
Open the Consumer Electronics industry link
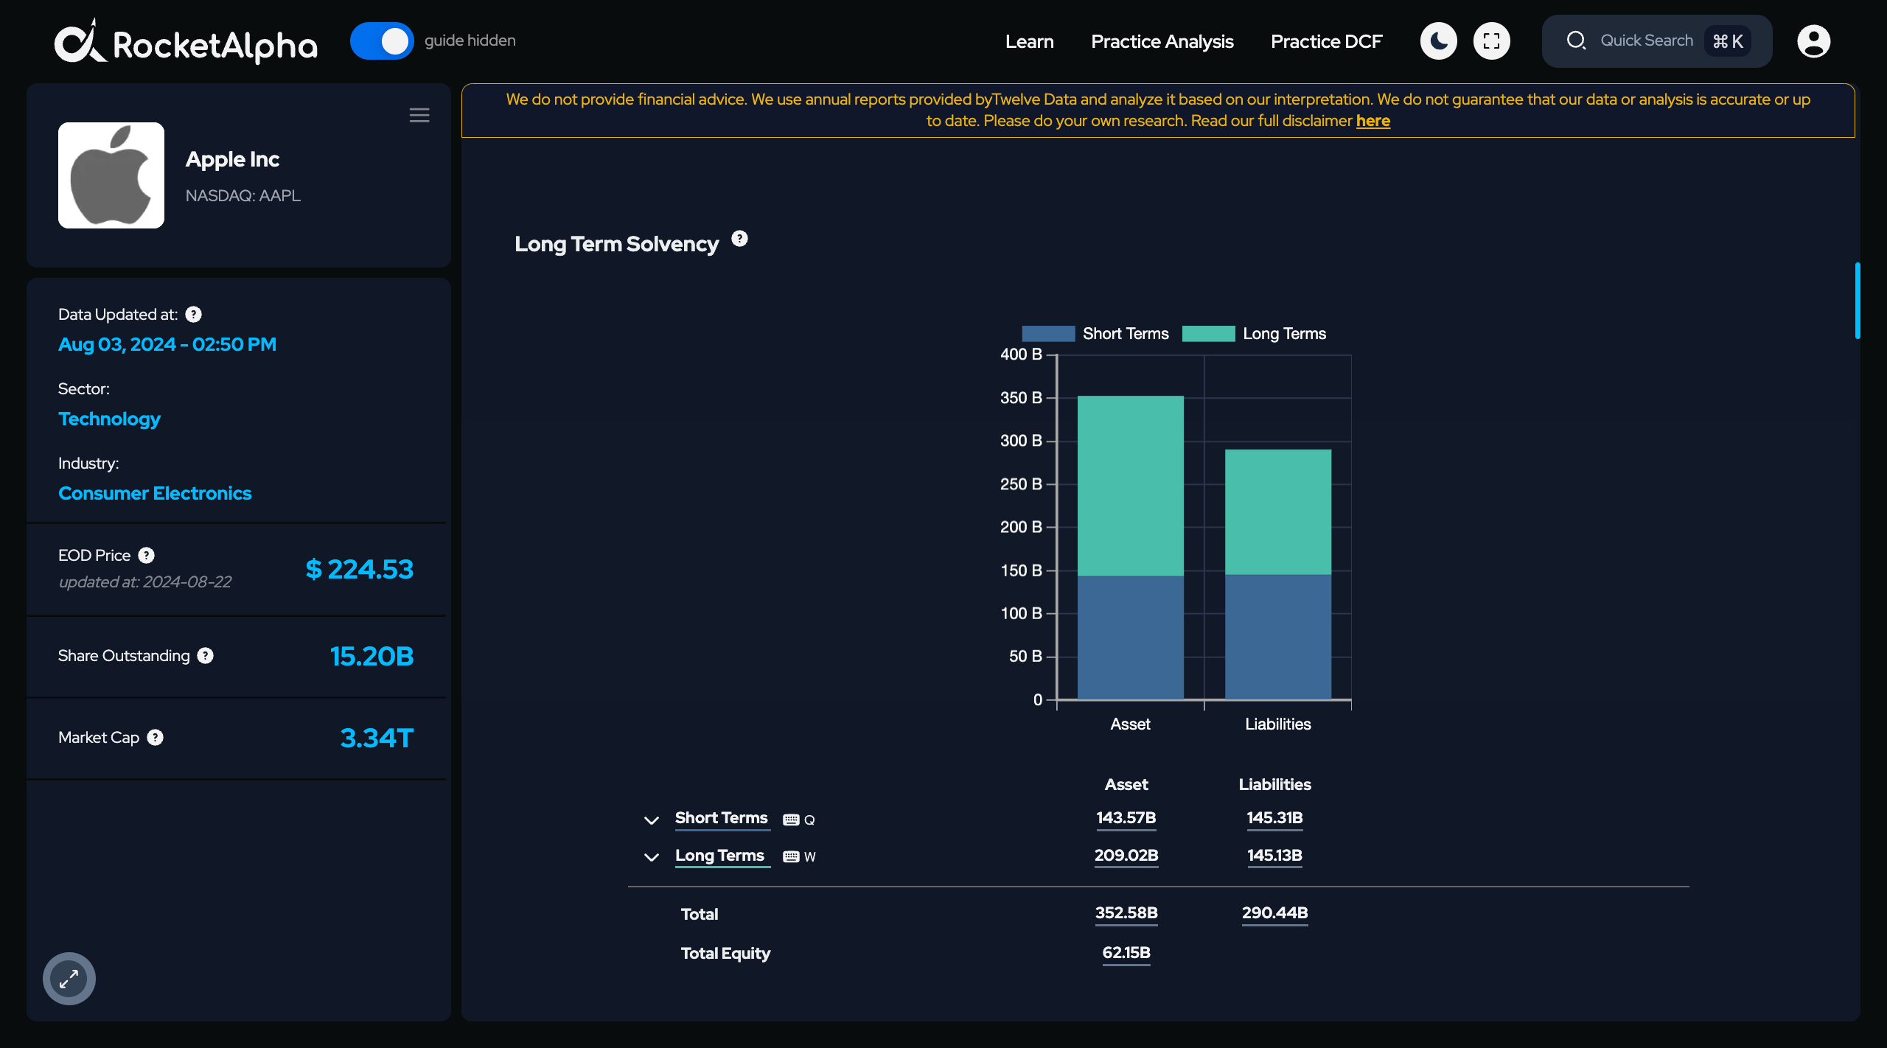pyautogui.click(x=155, y=493)
